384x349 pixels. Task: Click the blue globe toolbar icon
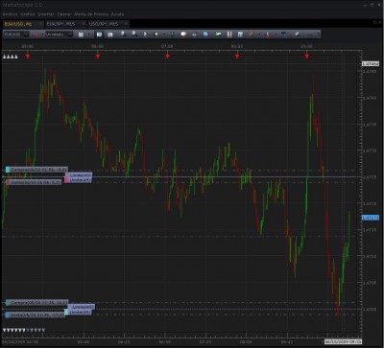coord(205,34)
